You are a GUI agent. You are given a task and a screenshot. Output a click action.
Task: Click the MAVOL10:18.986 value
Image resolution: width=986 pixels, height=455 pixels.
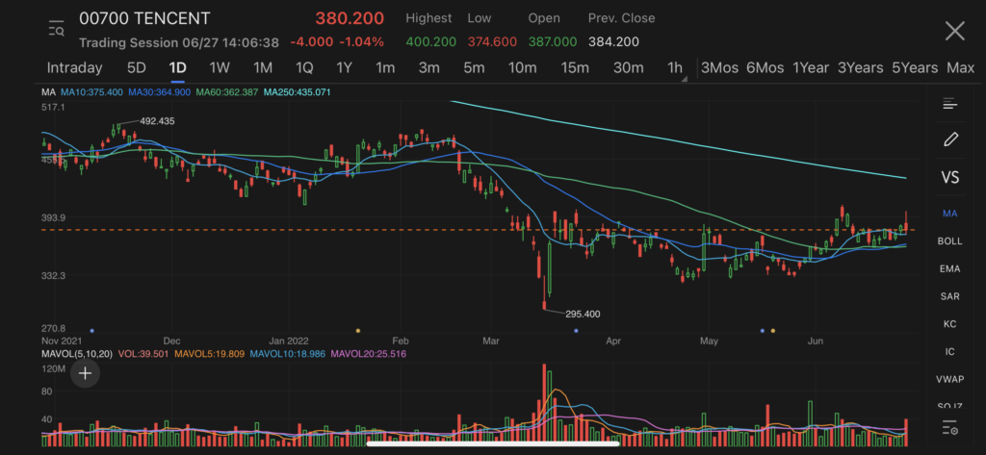287,354
